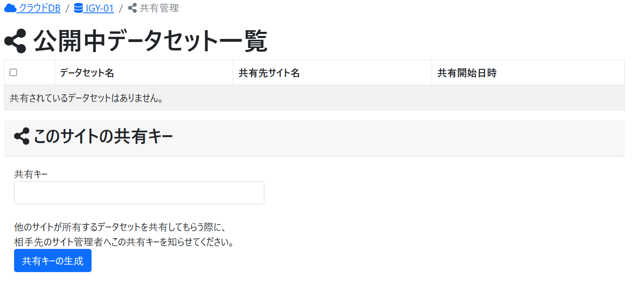
Task: Click the データセット名 column header
Action: 87,73
